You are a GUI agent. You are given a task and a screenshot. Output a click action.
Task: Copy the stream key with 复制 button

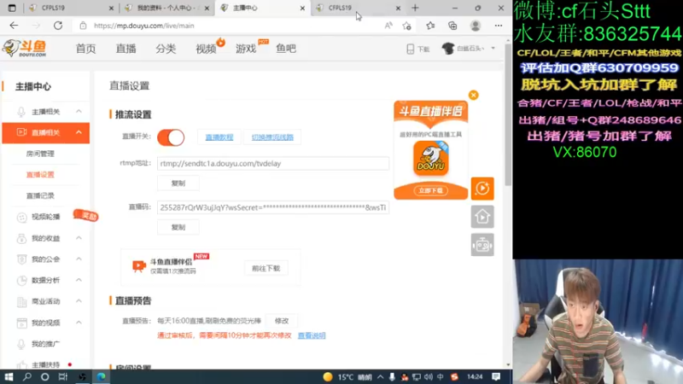click(x=178, y=227)
